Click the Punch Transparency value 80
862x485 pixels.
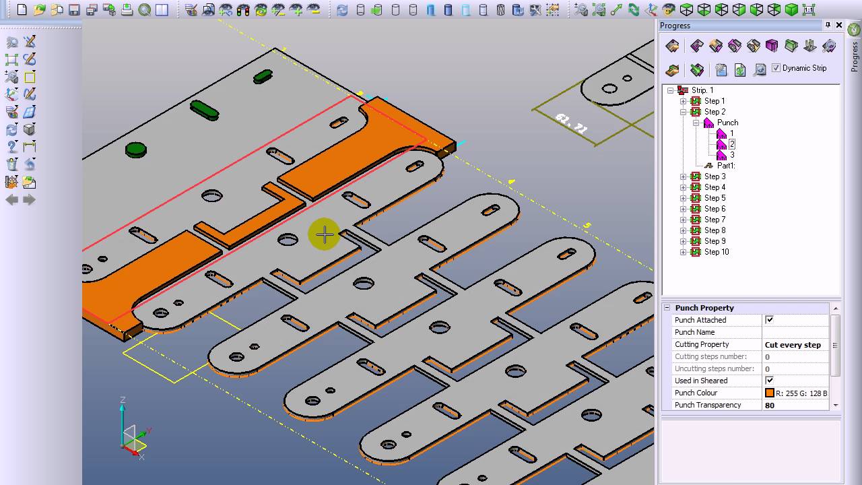click(769, 405)
